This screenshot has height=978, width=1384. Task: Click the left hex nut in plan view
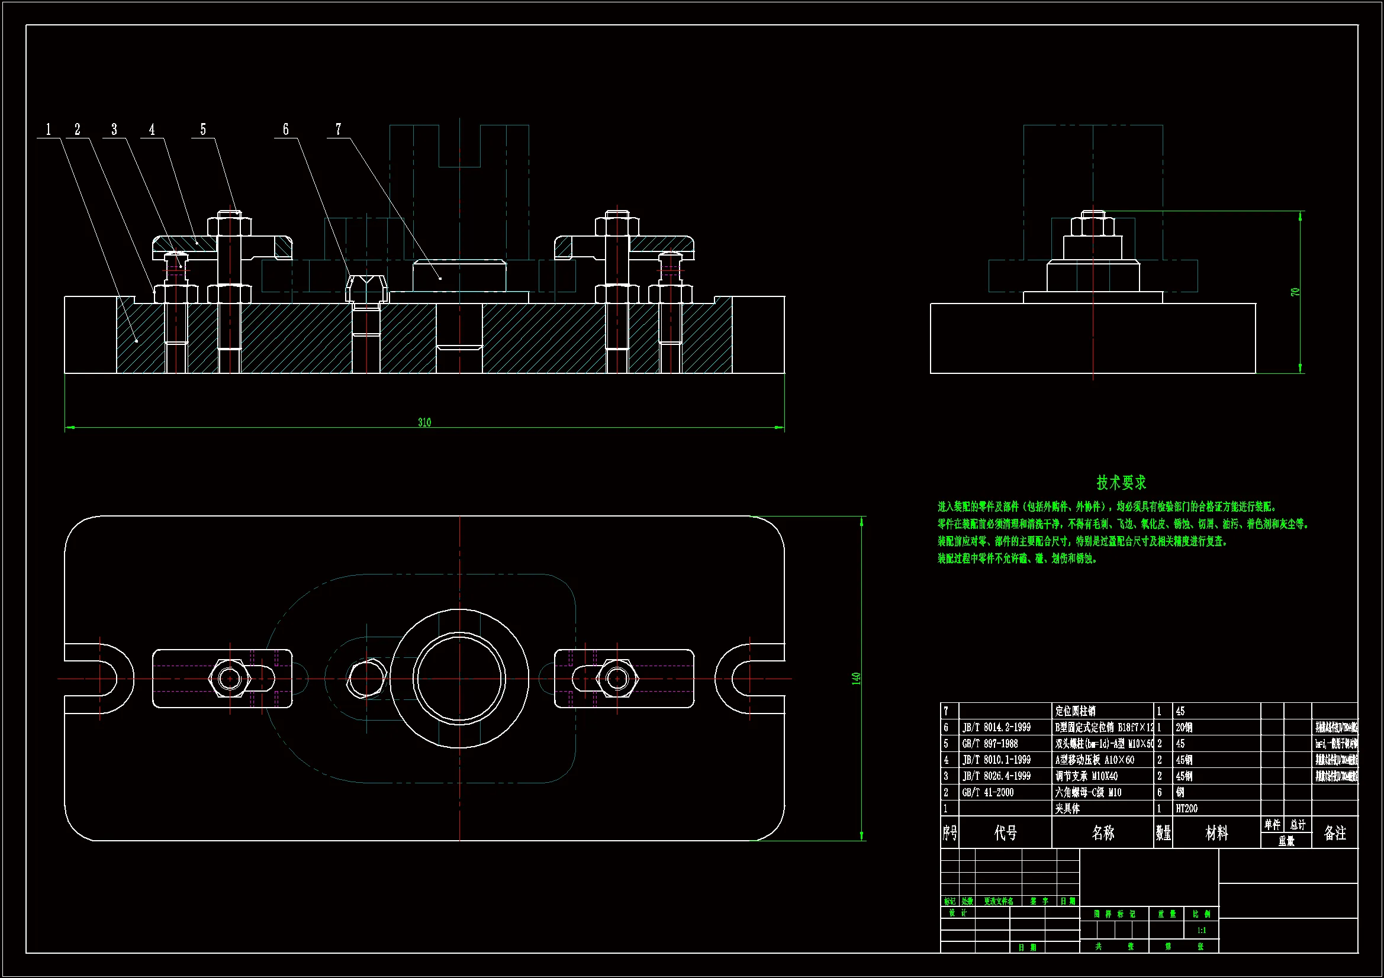pos(230,679)
